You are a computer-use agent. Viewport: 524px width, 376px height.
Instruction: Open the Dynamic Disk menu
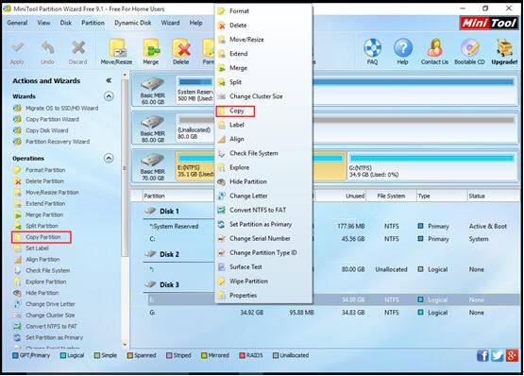133,23
